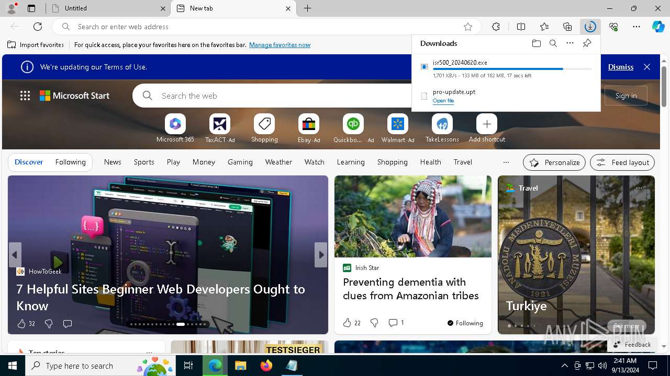
Task: Toggle Following for Irish Star
Action: point(465,323)
